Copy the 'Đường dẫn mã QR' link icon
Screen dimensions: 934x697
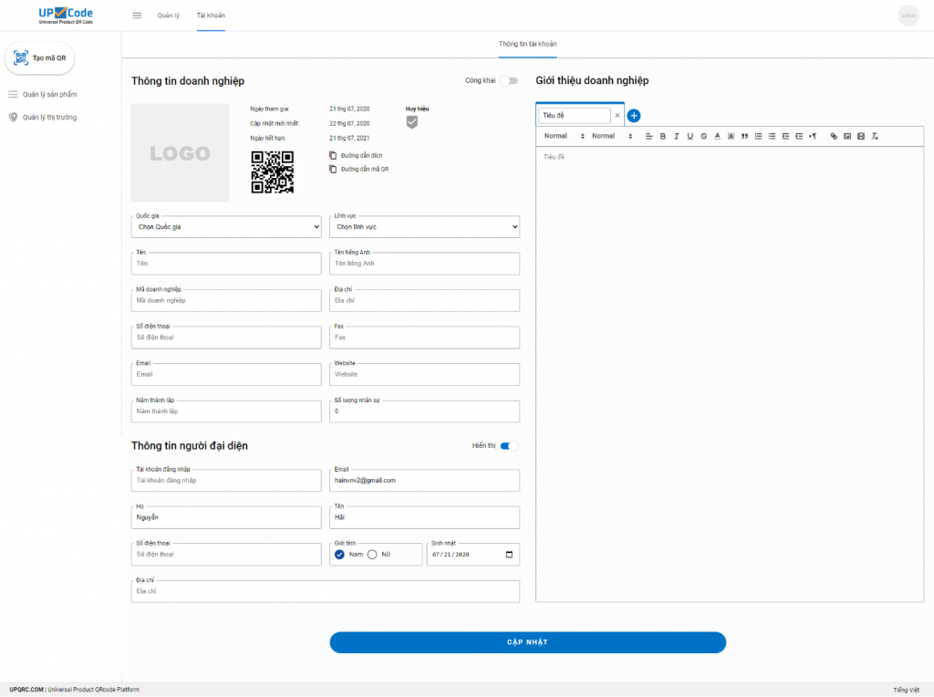tap(333, 169)
